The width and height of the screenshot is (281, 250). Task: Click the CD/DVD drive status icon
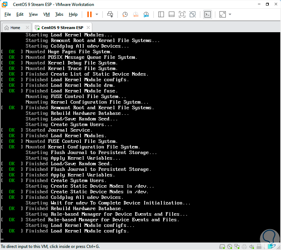tap(230, 246)
